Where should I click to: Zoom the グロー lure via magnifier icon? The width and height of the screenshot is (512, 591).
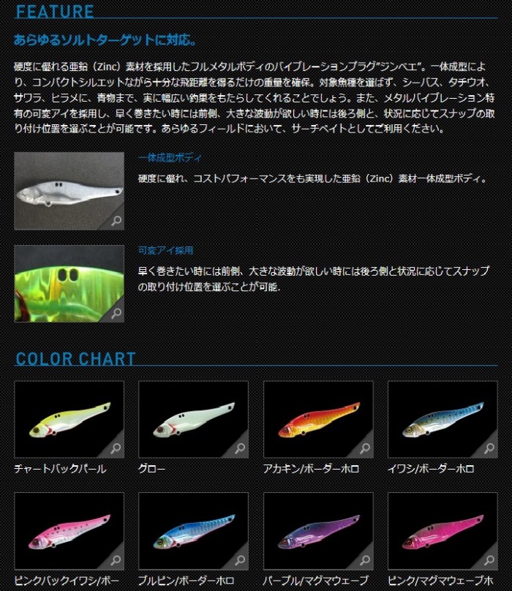[x=240, y=448]
